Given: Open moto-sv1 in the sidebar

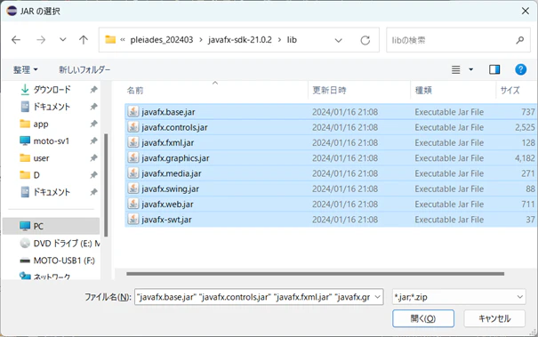Looking at the screenshot, I should [51, 141].
